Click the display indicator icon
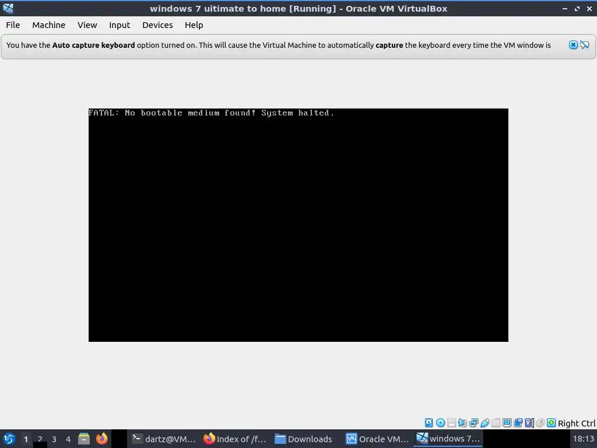The image size is (597, 448). (x=507, y=422)
